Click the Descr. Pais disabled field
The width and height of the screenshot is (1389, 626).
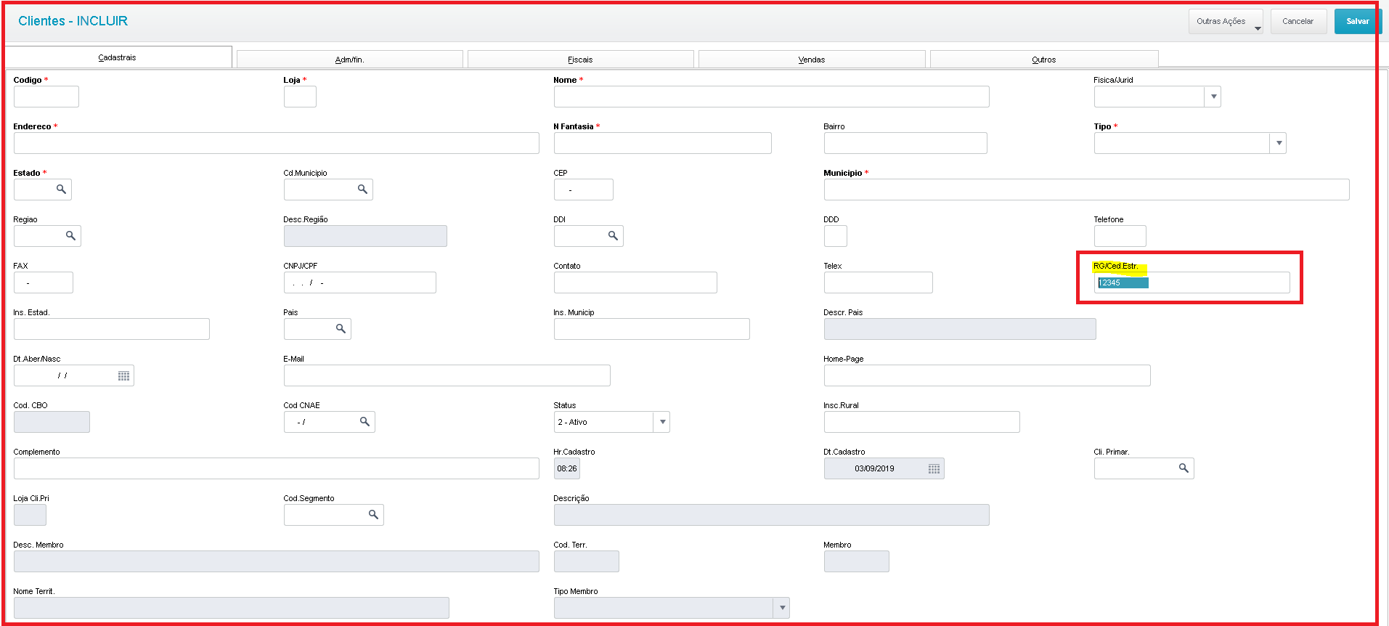[x=959, y=329]
